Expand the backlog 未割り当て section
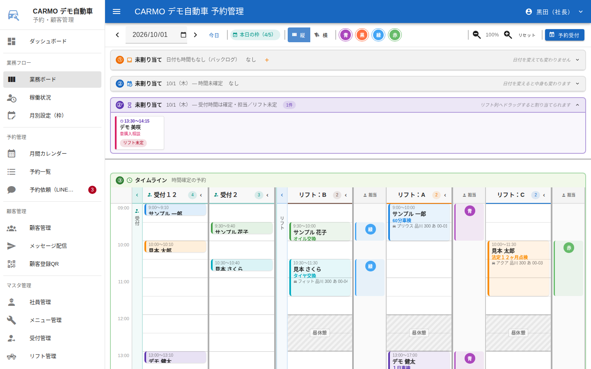This screenshot has height=369, width=591. (x=577, y=60)
